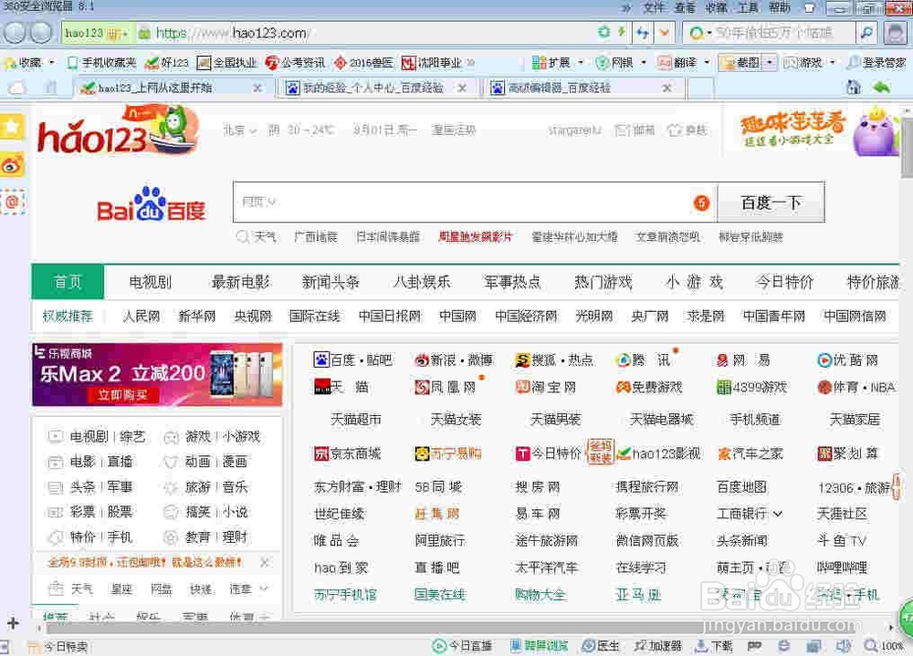Click 手机收藏夹 bookmark bar item

coord(101,62)
